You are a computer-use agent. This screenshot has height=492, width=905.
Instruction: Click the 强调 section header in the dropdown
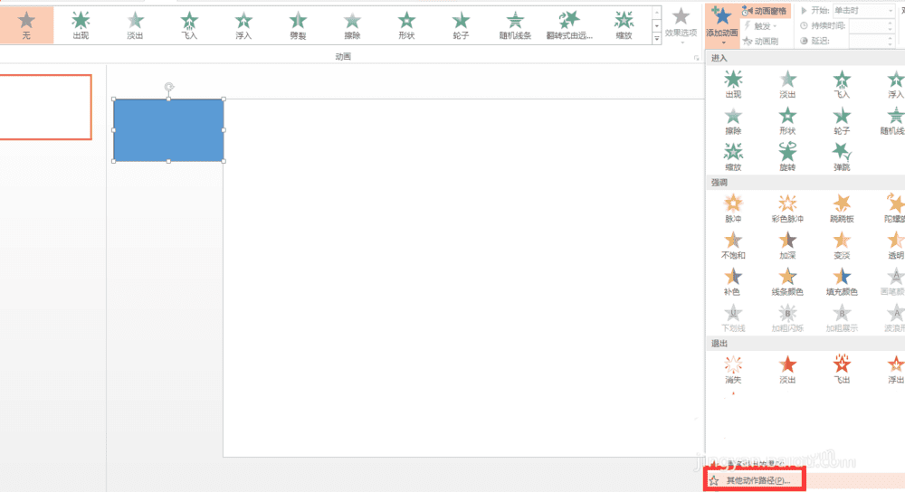click(x=805, y=183)
